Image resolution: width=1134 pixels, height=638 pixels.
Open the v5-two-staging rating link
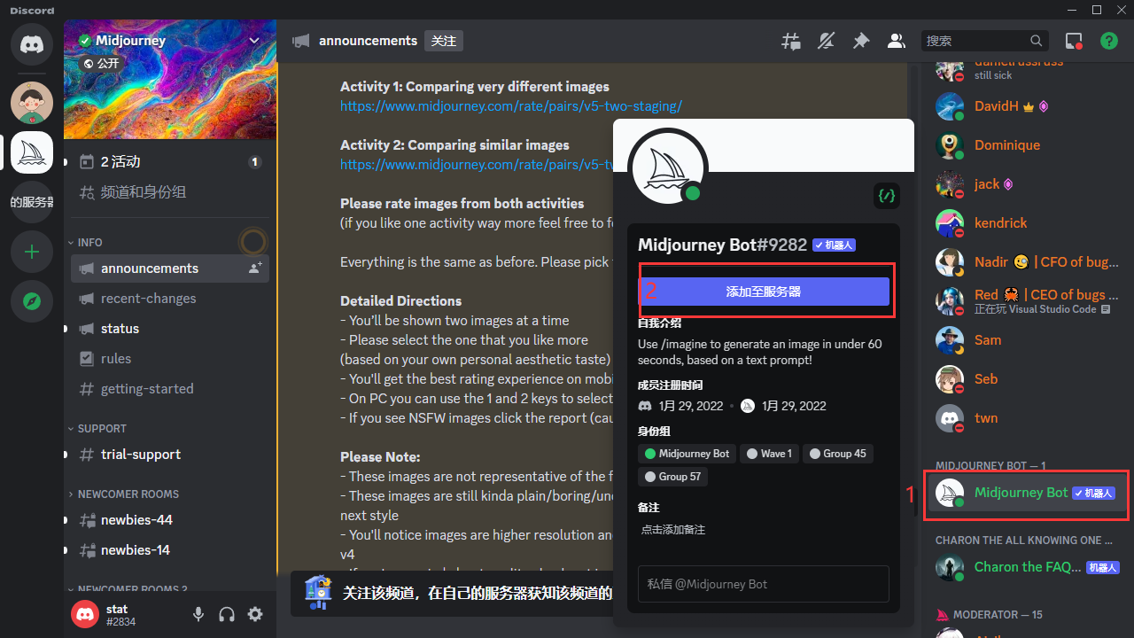click(511, 106)
